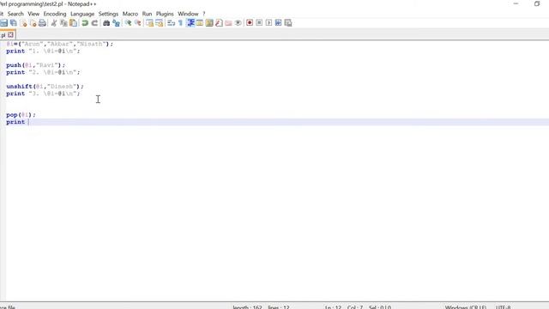The height and width of the screenshot is (309, 549).
Task: Toggle synchronized horizontal scrolling
Action: tap(160, 23)
